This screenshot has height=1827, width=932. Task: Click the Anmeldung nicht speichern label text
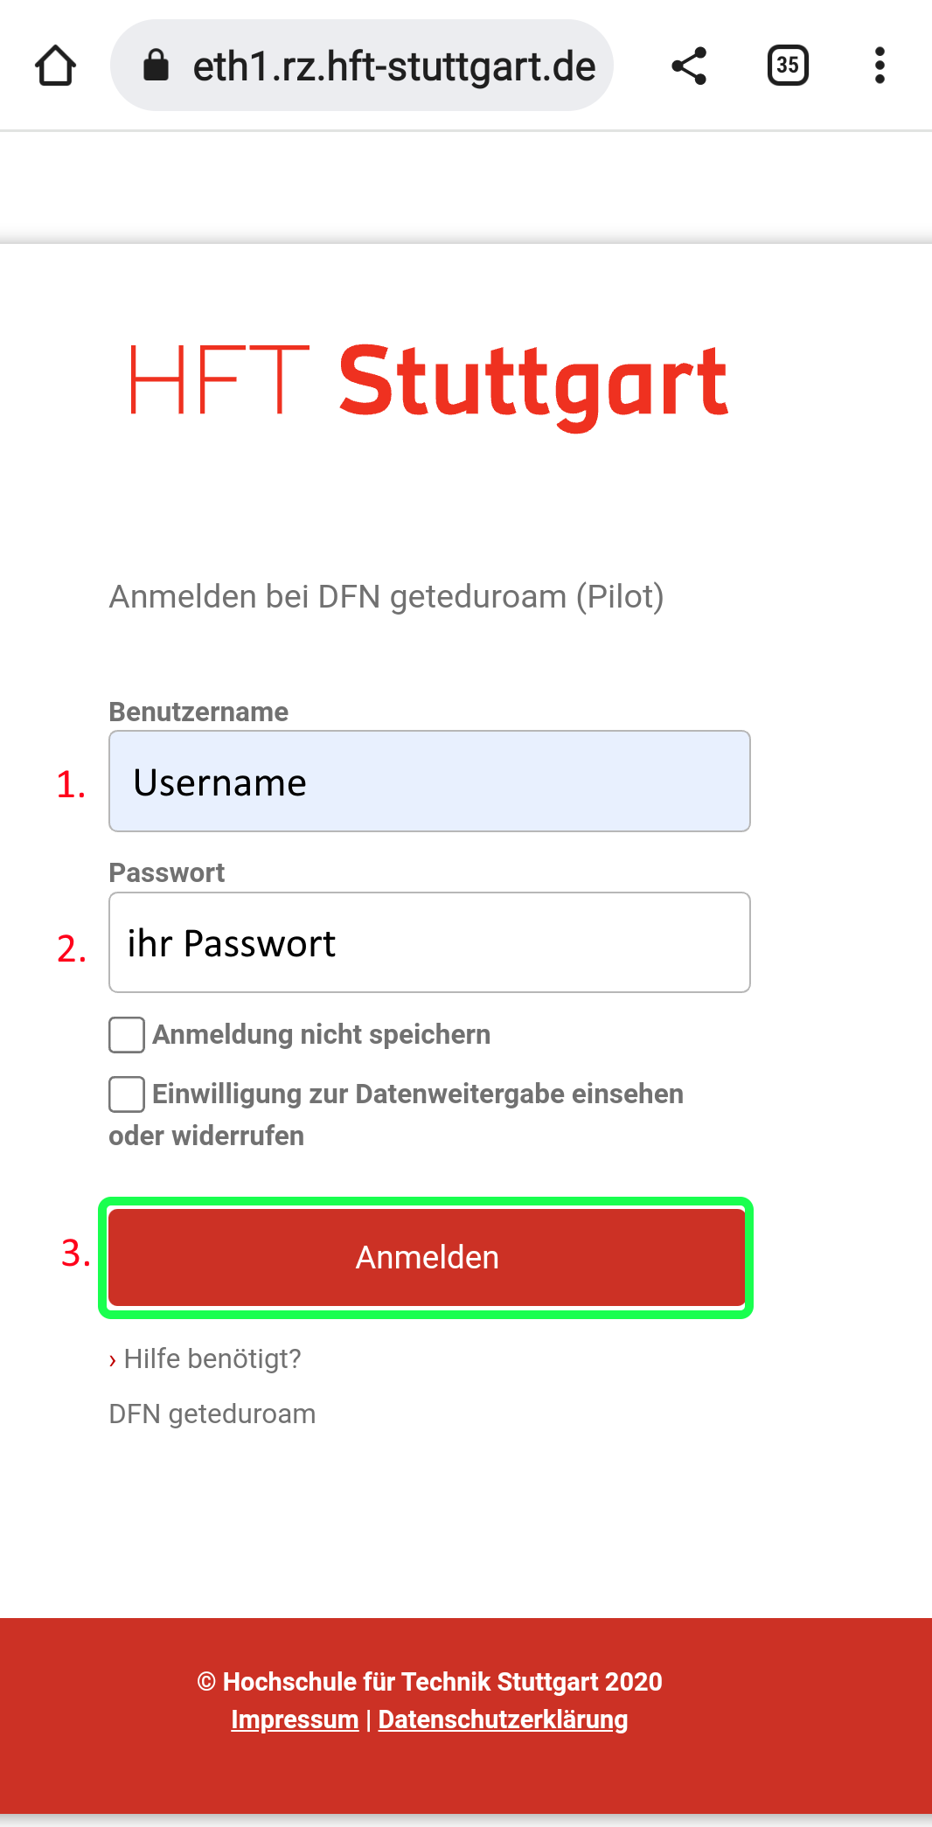pyautogui.click(x=321, y=1035)
